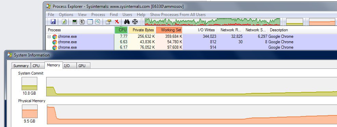
Task: Open the Help menu
Action: click(141, 15)
